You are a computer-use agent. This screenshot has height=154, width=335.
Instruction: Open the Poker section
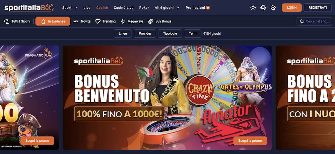point(144,8)
